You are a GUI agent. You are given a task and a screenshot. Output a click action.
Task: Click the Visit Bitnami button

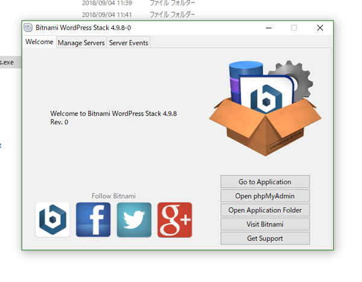click(x=265, y=224)
